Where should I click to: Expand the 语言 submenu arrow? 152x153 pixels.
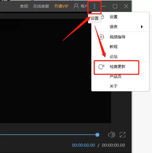(x=142, y=27)
